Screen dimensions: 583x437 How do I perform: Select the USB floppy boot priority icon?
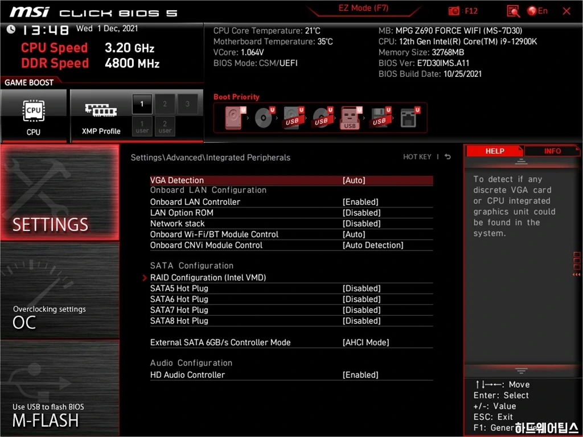click(381, 118)
